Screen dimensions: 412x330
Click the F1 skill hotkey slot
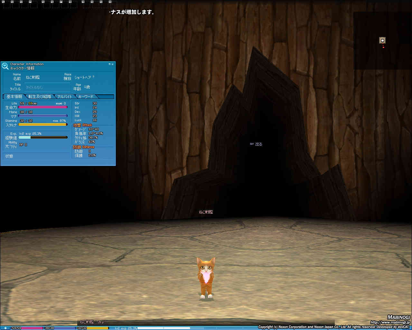click(6, 5)
